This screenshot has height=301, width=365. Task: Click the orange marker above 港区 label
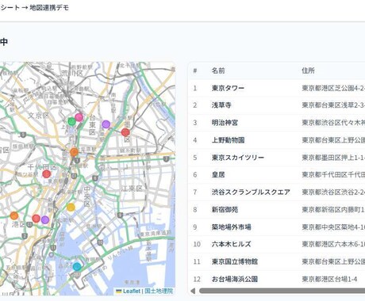(14, 215)
